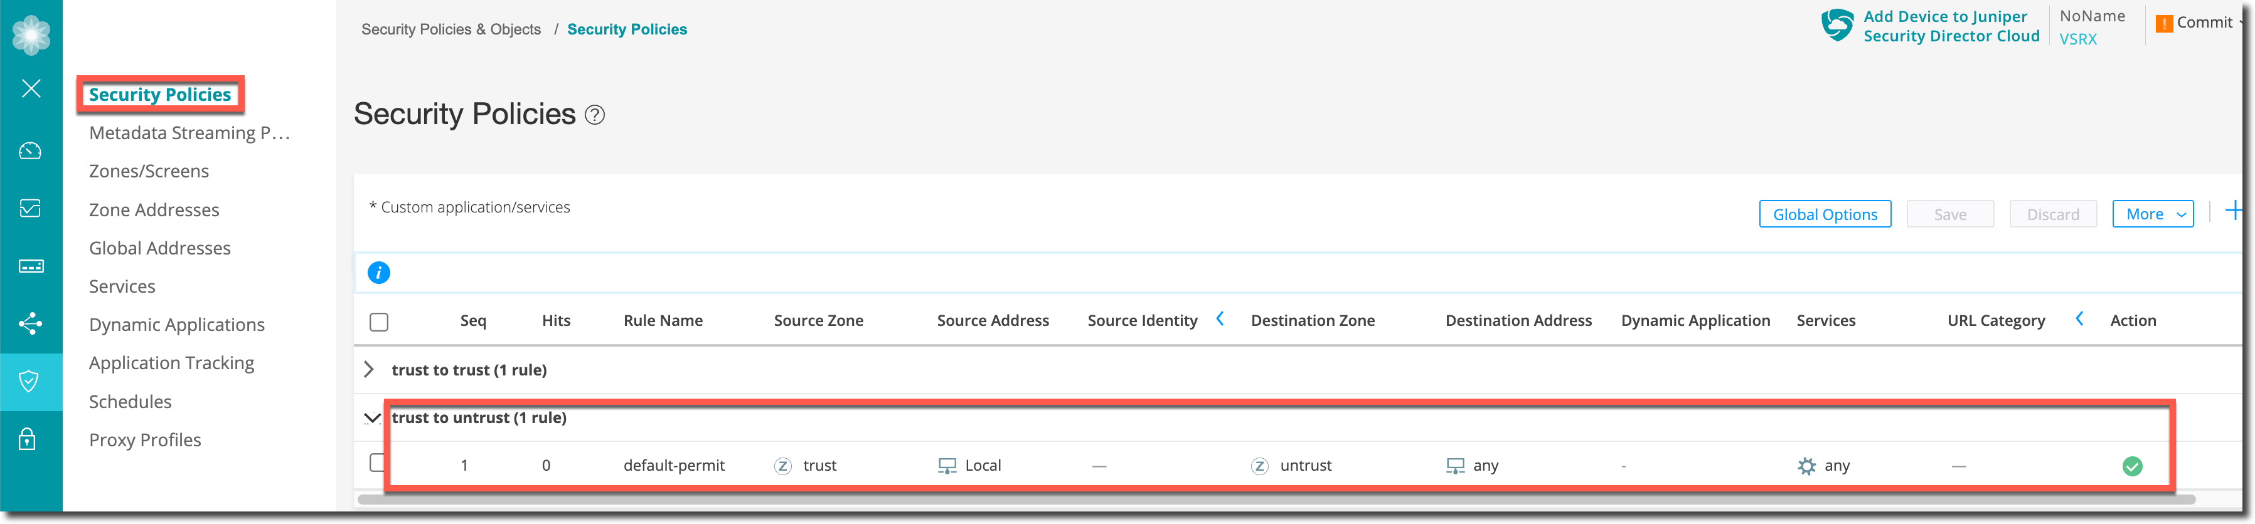Image resolution: width=2255 pixels, height=524 pixels.
Task: Open Security Policies help question mark
Action: pos(595,115)
